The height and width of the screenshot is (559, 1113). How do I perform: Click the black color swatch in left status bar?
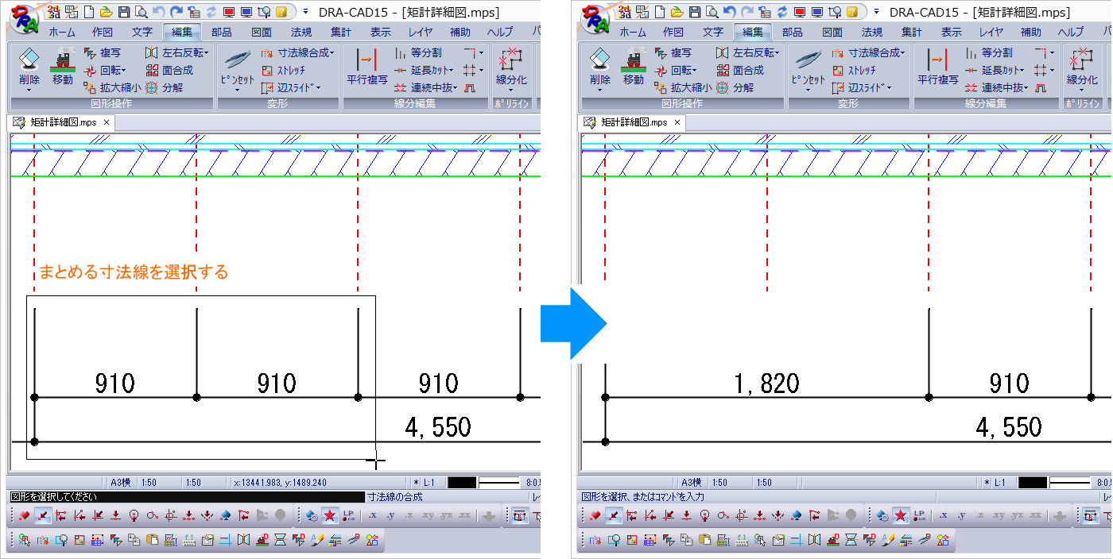[462, 482]
